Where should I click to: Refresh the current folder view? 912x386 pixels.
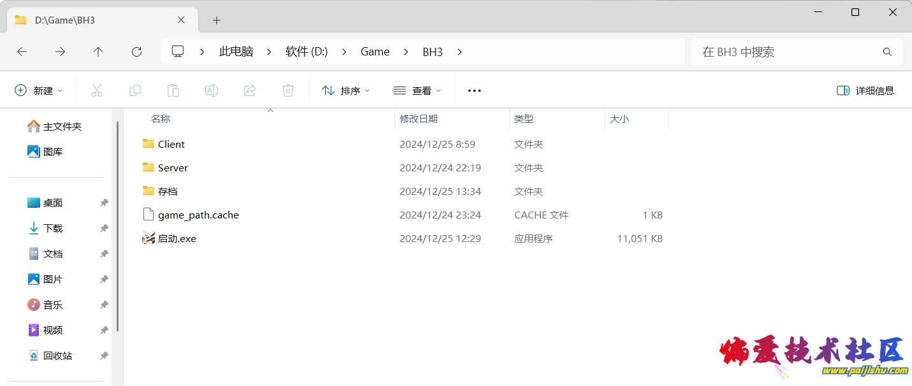[x=136, y=52]
